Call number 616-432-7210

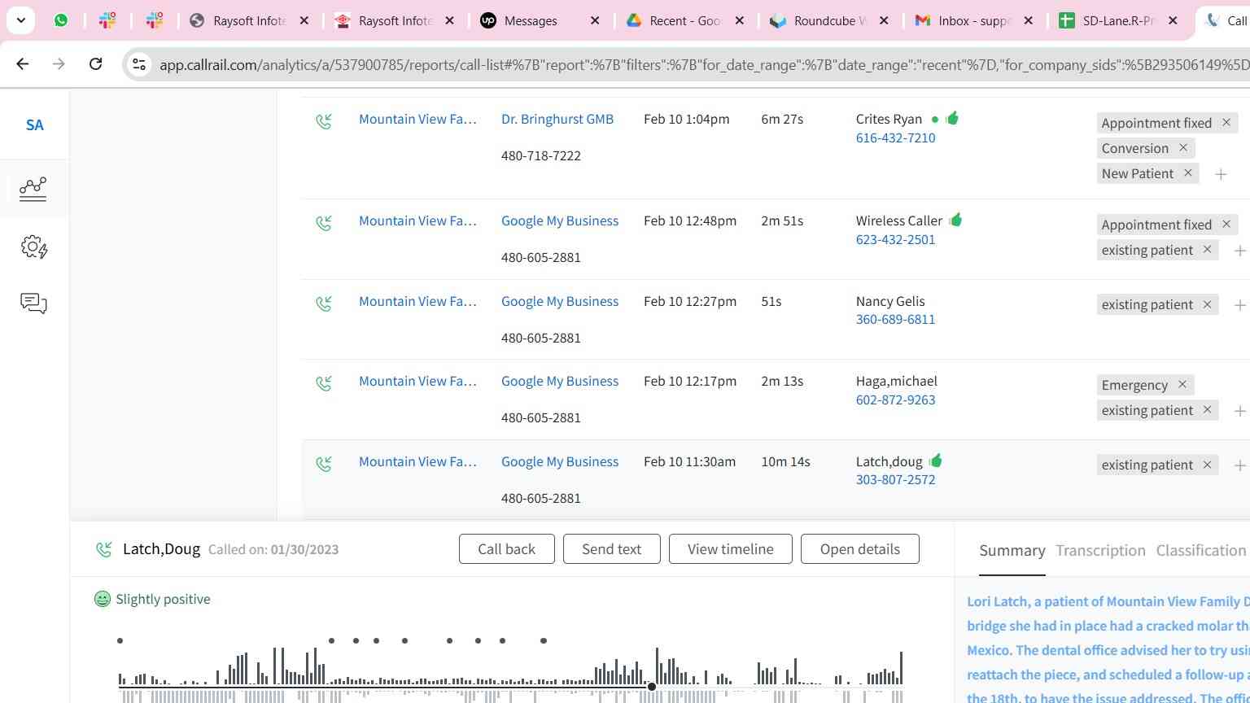point(895,138)
